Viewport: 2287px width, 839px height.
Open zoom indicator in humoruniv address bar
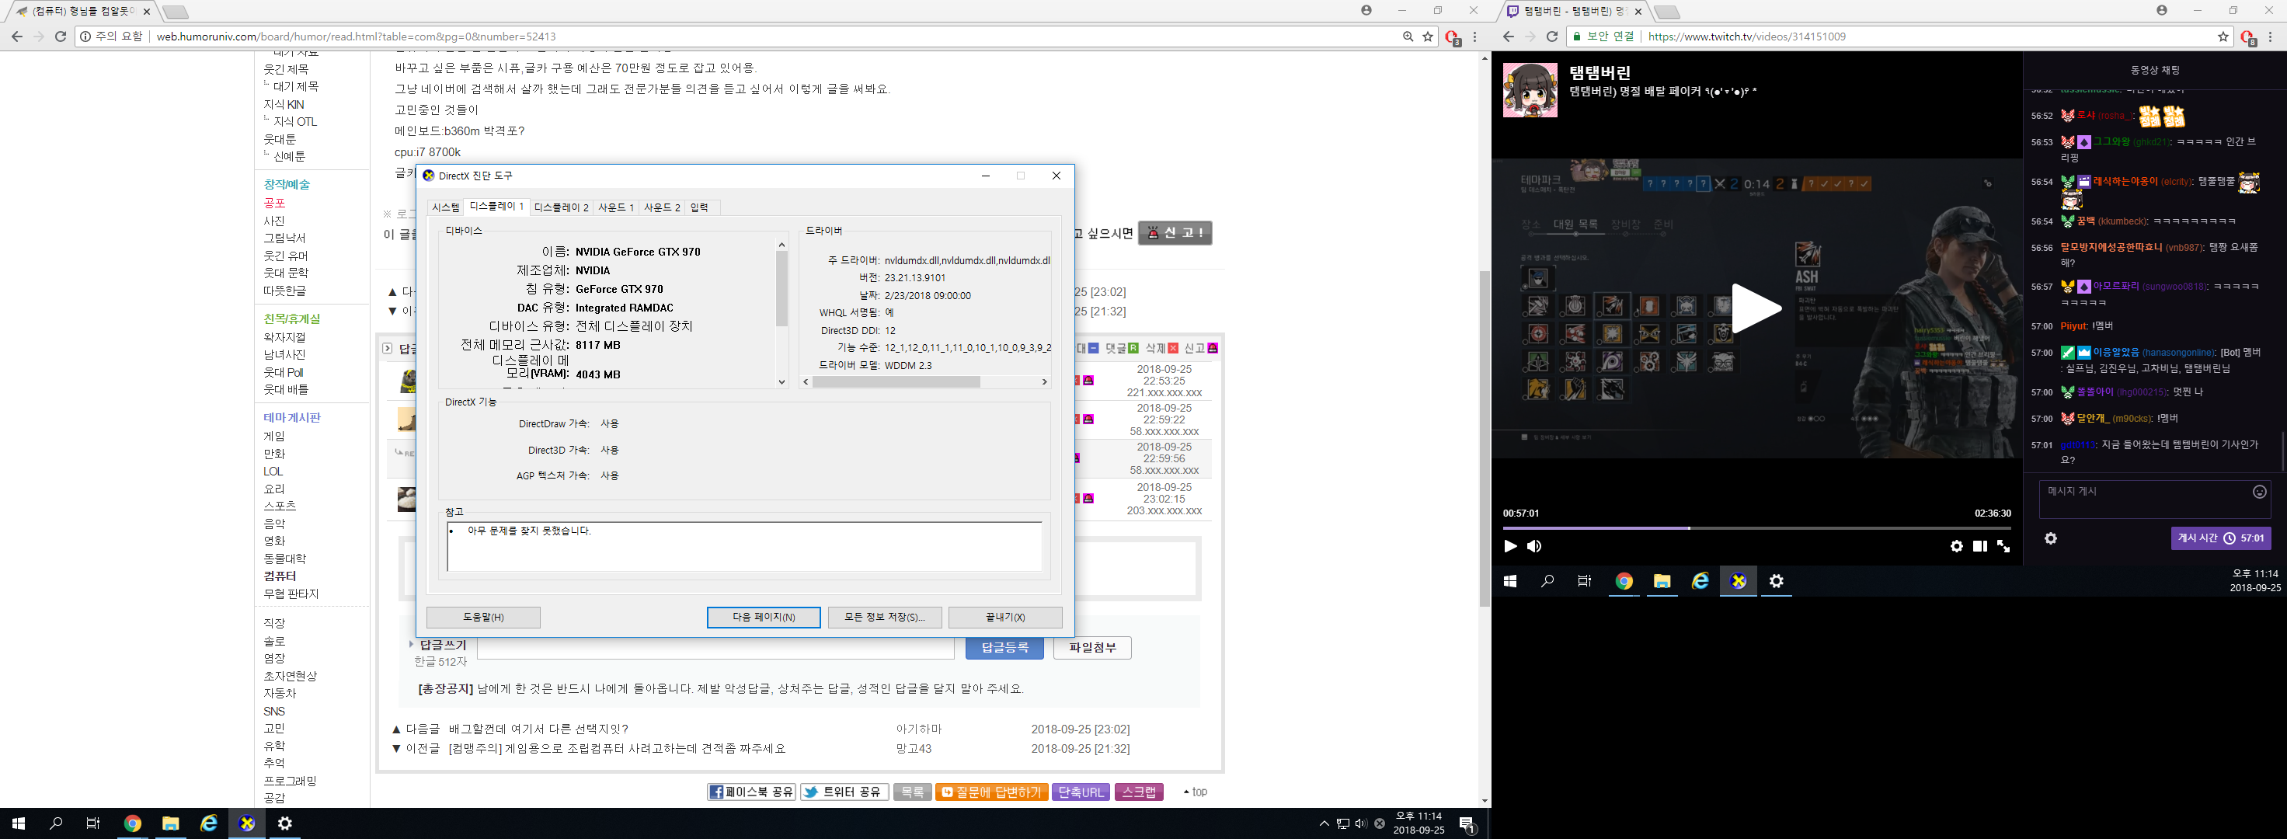click(1408, 37)
